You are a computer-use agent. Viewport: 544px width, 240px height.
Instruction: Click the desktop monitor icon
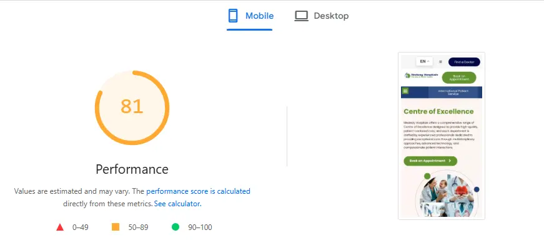tap(301, 16)
